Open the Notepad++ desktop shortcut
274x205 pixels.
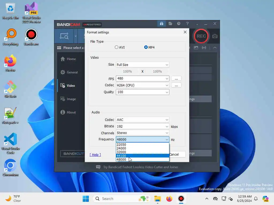[10, 115]
